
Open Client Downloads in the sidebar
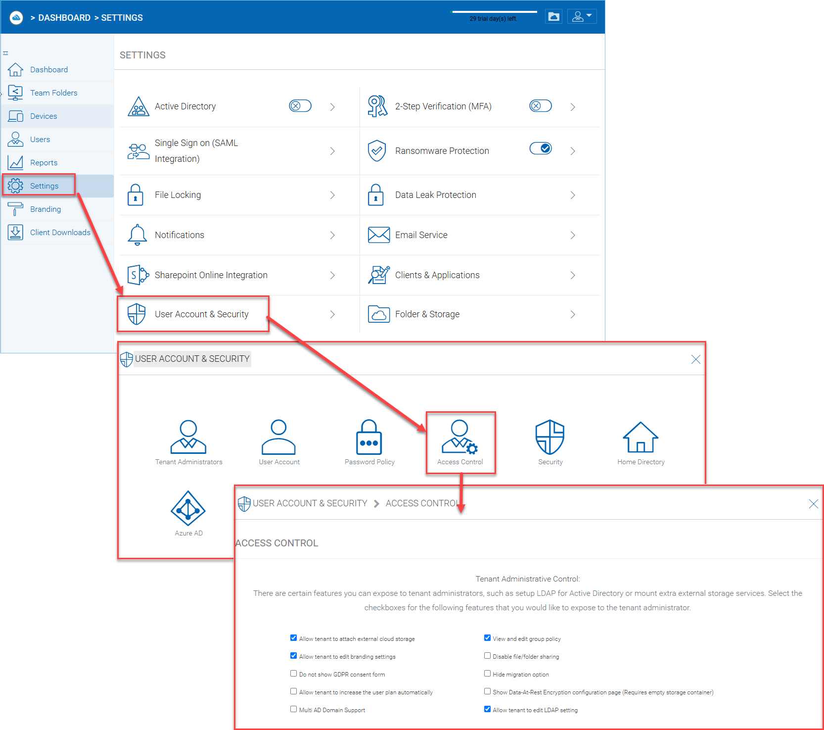tap(57, 233)
